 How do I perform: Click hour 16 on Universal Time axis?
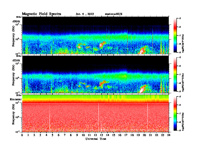tap(120, 135)
